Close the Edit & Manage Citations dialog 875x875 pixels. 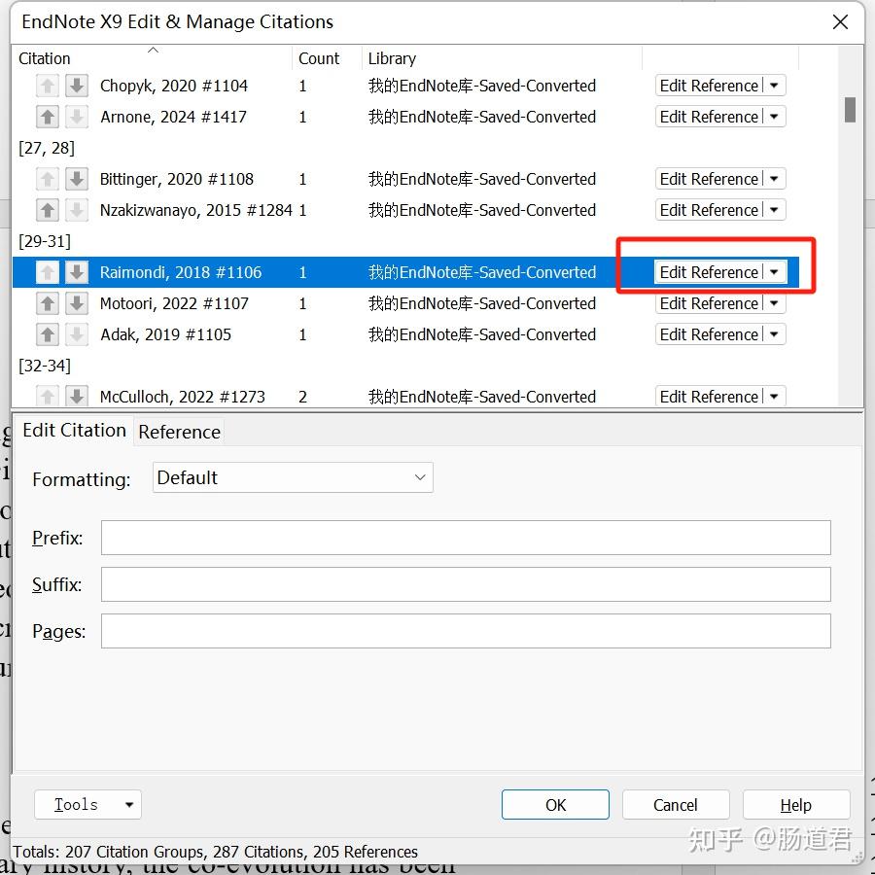coord(840,22)
